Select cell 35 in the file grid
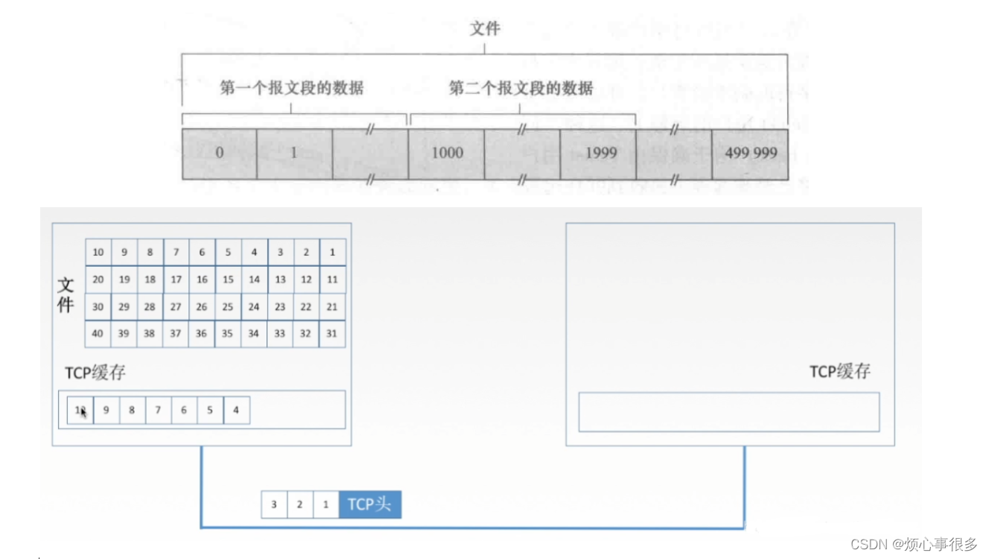 [x=228, y=334]
